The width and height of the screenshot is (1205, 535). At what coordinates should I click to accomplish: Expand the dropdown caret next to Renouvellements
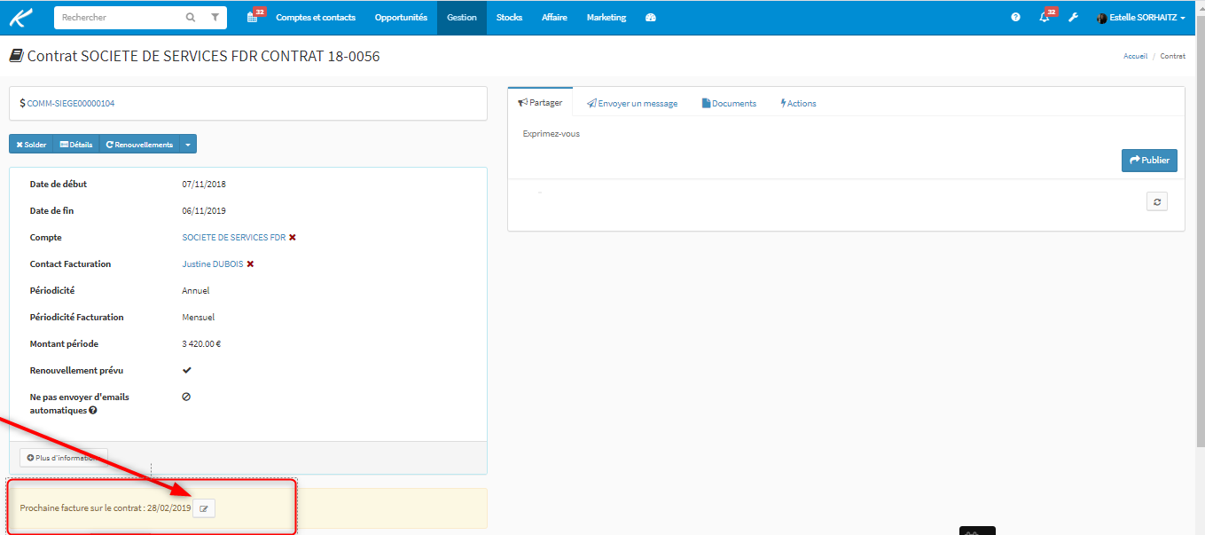click(x=188, y=145)
